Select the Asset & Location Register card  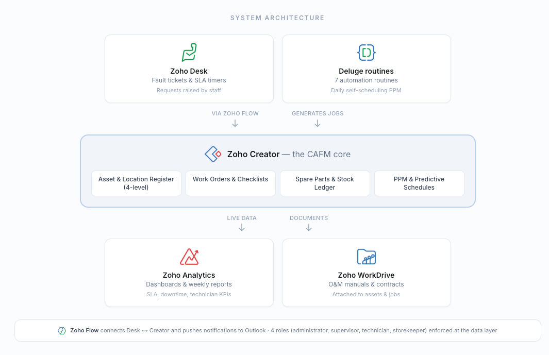[x=136, y=183]
